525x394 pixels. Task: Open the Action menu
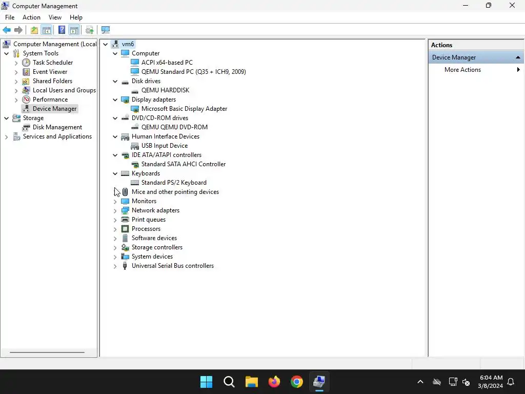point(31,17)
